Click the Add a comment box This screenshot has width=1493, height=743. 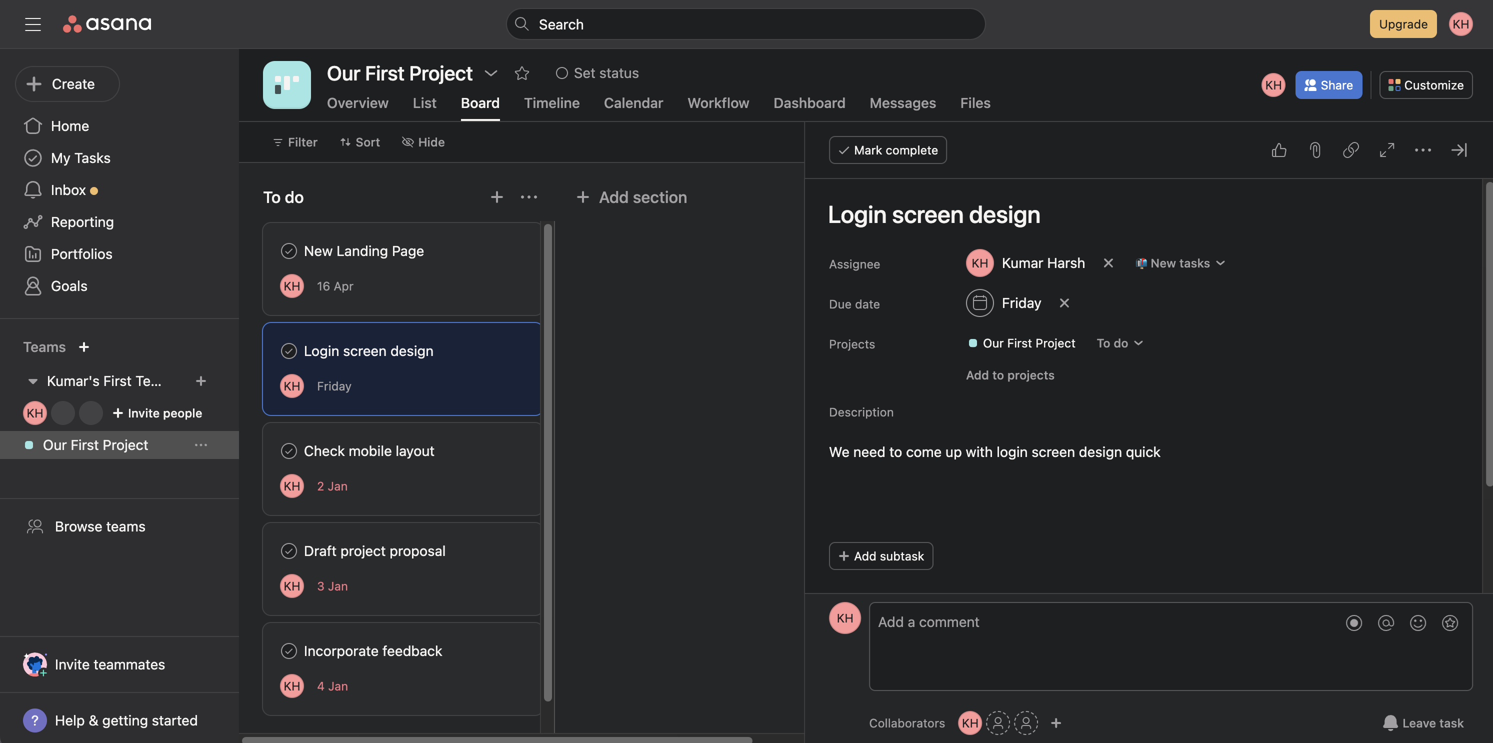[x=1170, y=646]
